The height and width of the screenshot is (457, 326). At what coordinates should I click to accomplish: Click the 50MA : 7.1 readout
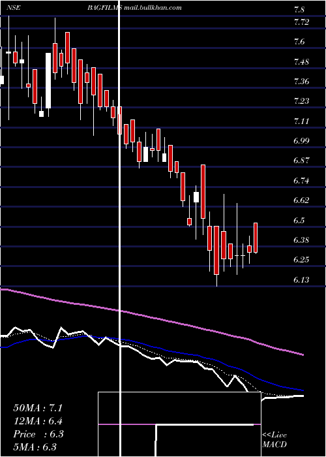38,408
